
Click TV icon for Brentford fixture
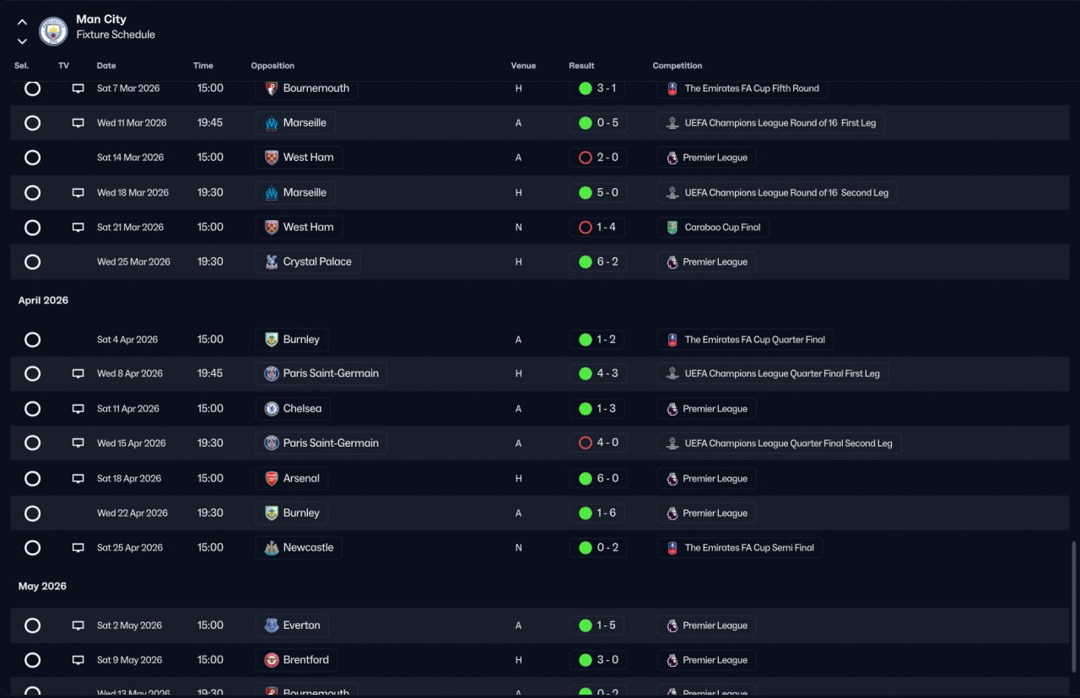click(78, 660)
